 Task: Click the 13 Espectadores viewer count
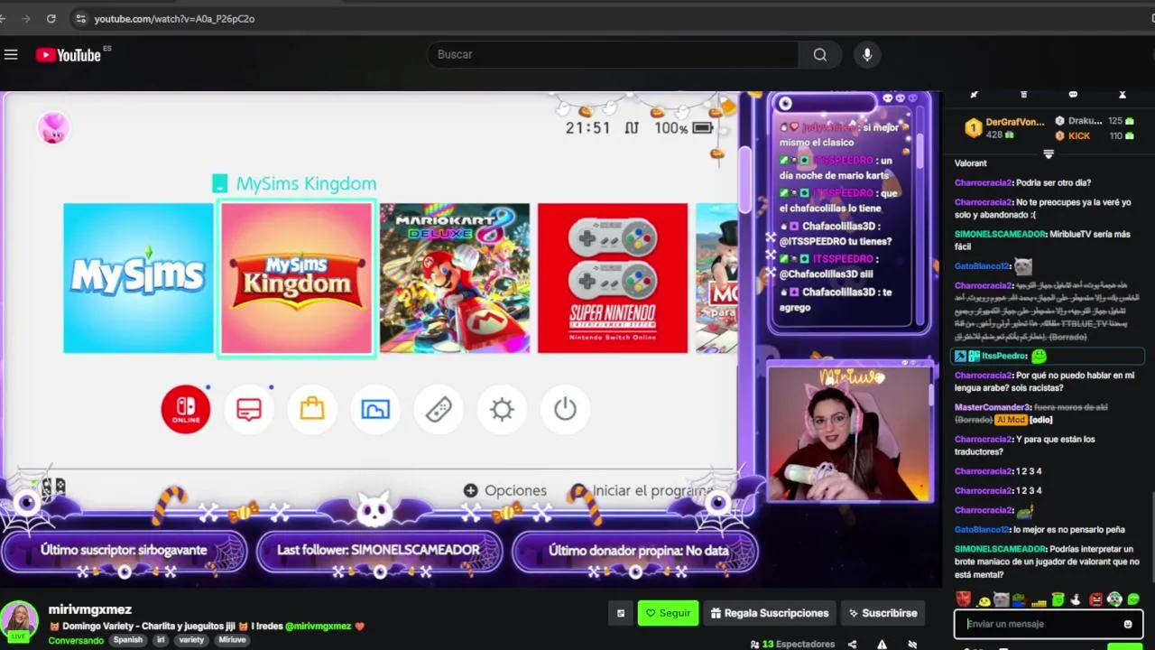[x=792, y=645]
